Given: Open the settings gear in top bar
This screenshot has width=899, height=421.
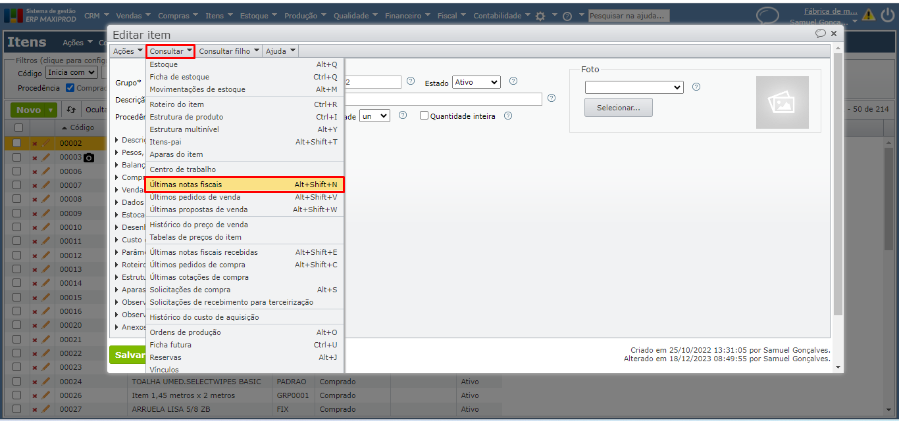Looking at the screenshot, I should tap(540, 16).
